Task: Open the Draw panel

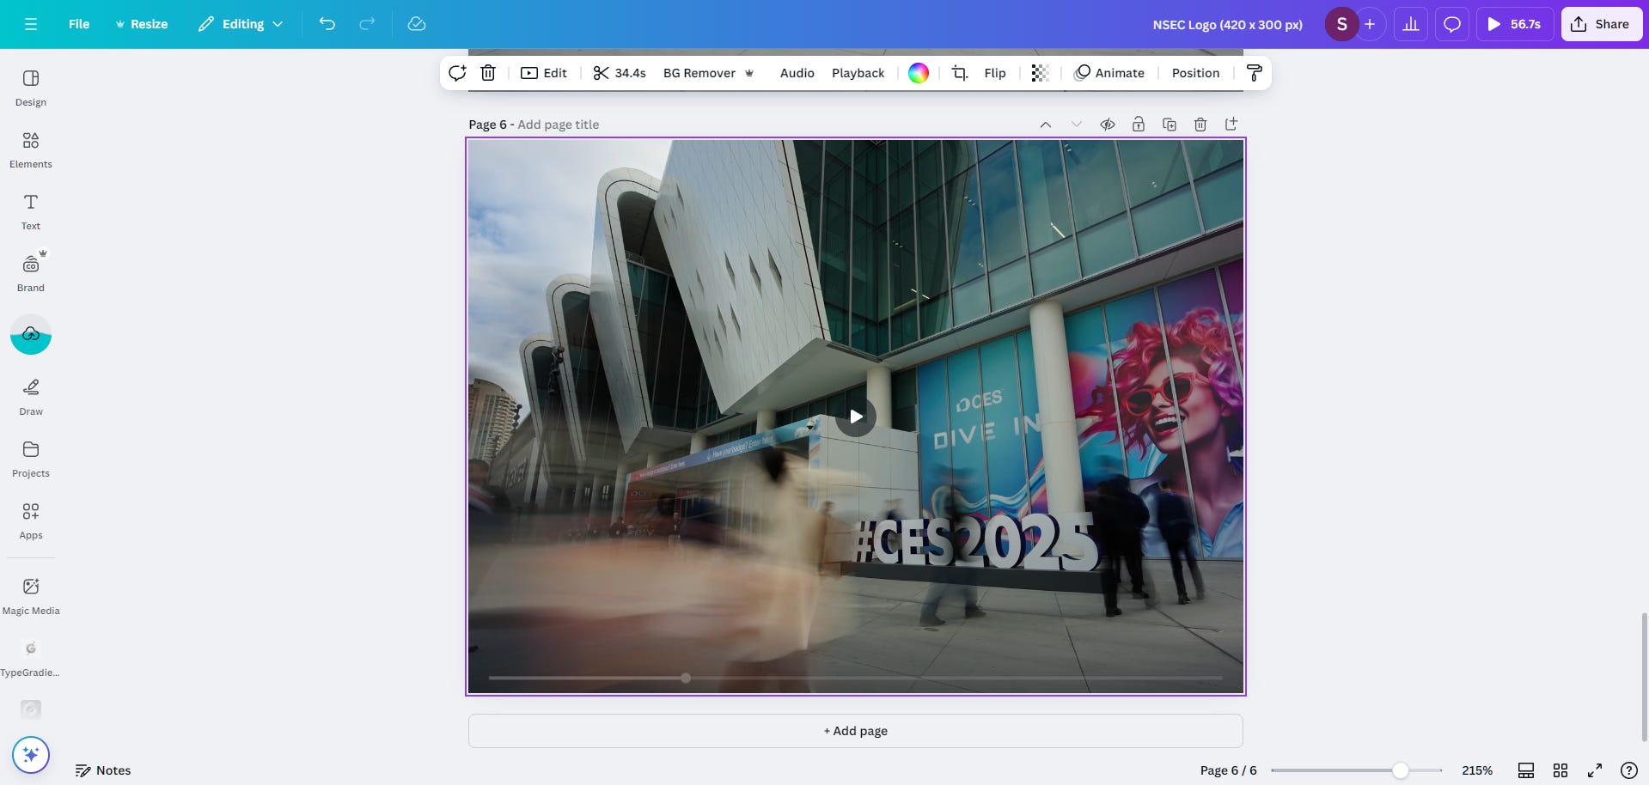Action: [x=31, y=398]
